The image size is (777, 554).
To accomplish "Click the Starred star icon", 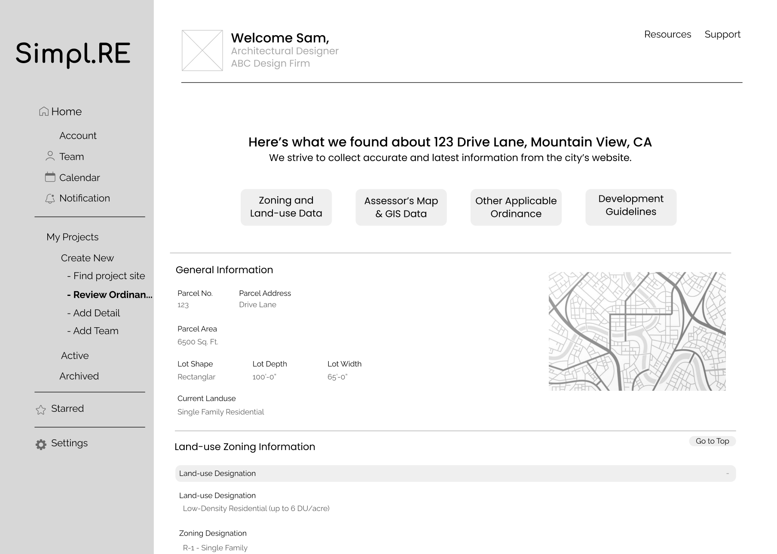I will pos(41,410).
